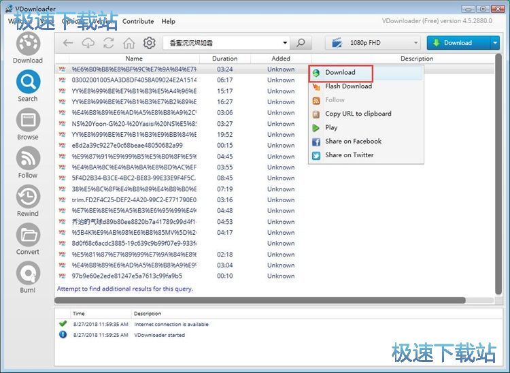The image size is (510, 373).
Task: Select result 97b9e60e2ede81247e5a7613c99fa9b5
Action: pos(127,276)
